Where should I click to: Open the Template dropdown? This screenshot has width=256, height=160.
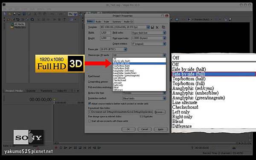click(x=125, y=27)
